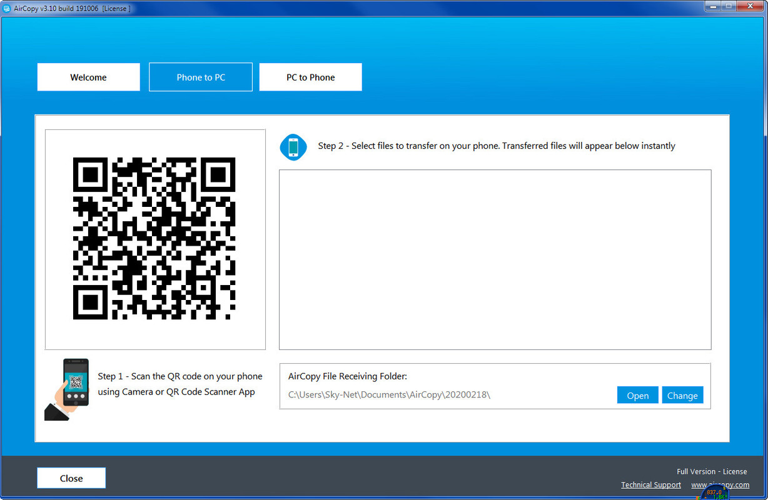Open the Welcome tab
Screen dimensions: 768x500
89,77
